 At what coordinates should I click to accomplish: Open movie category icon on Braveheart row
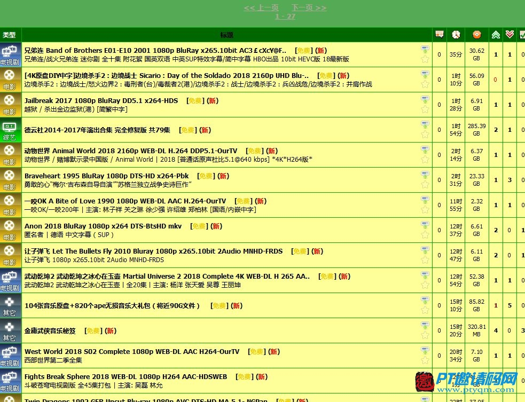click(x=10, y=180)
